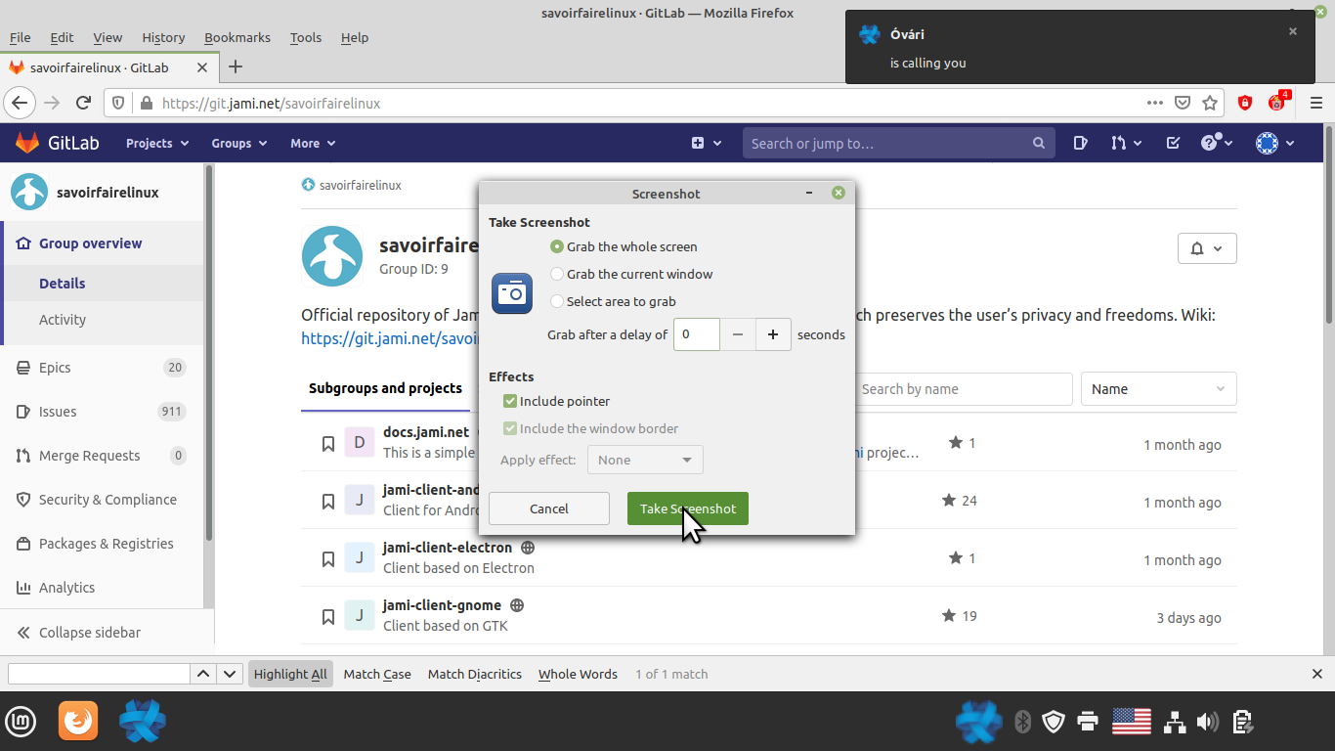The width and height of the screenshot is (1335, 751).
Task: Click Firefox icon in the taskbar
Action: (78, 722)
